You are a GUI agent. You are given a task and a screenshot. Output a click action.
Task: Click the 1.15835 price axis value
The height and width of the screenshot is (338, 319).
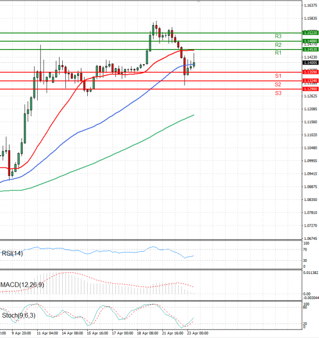pos(310,19)
